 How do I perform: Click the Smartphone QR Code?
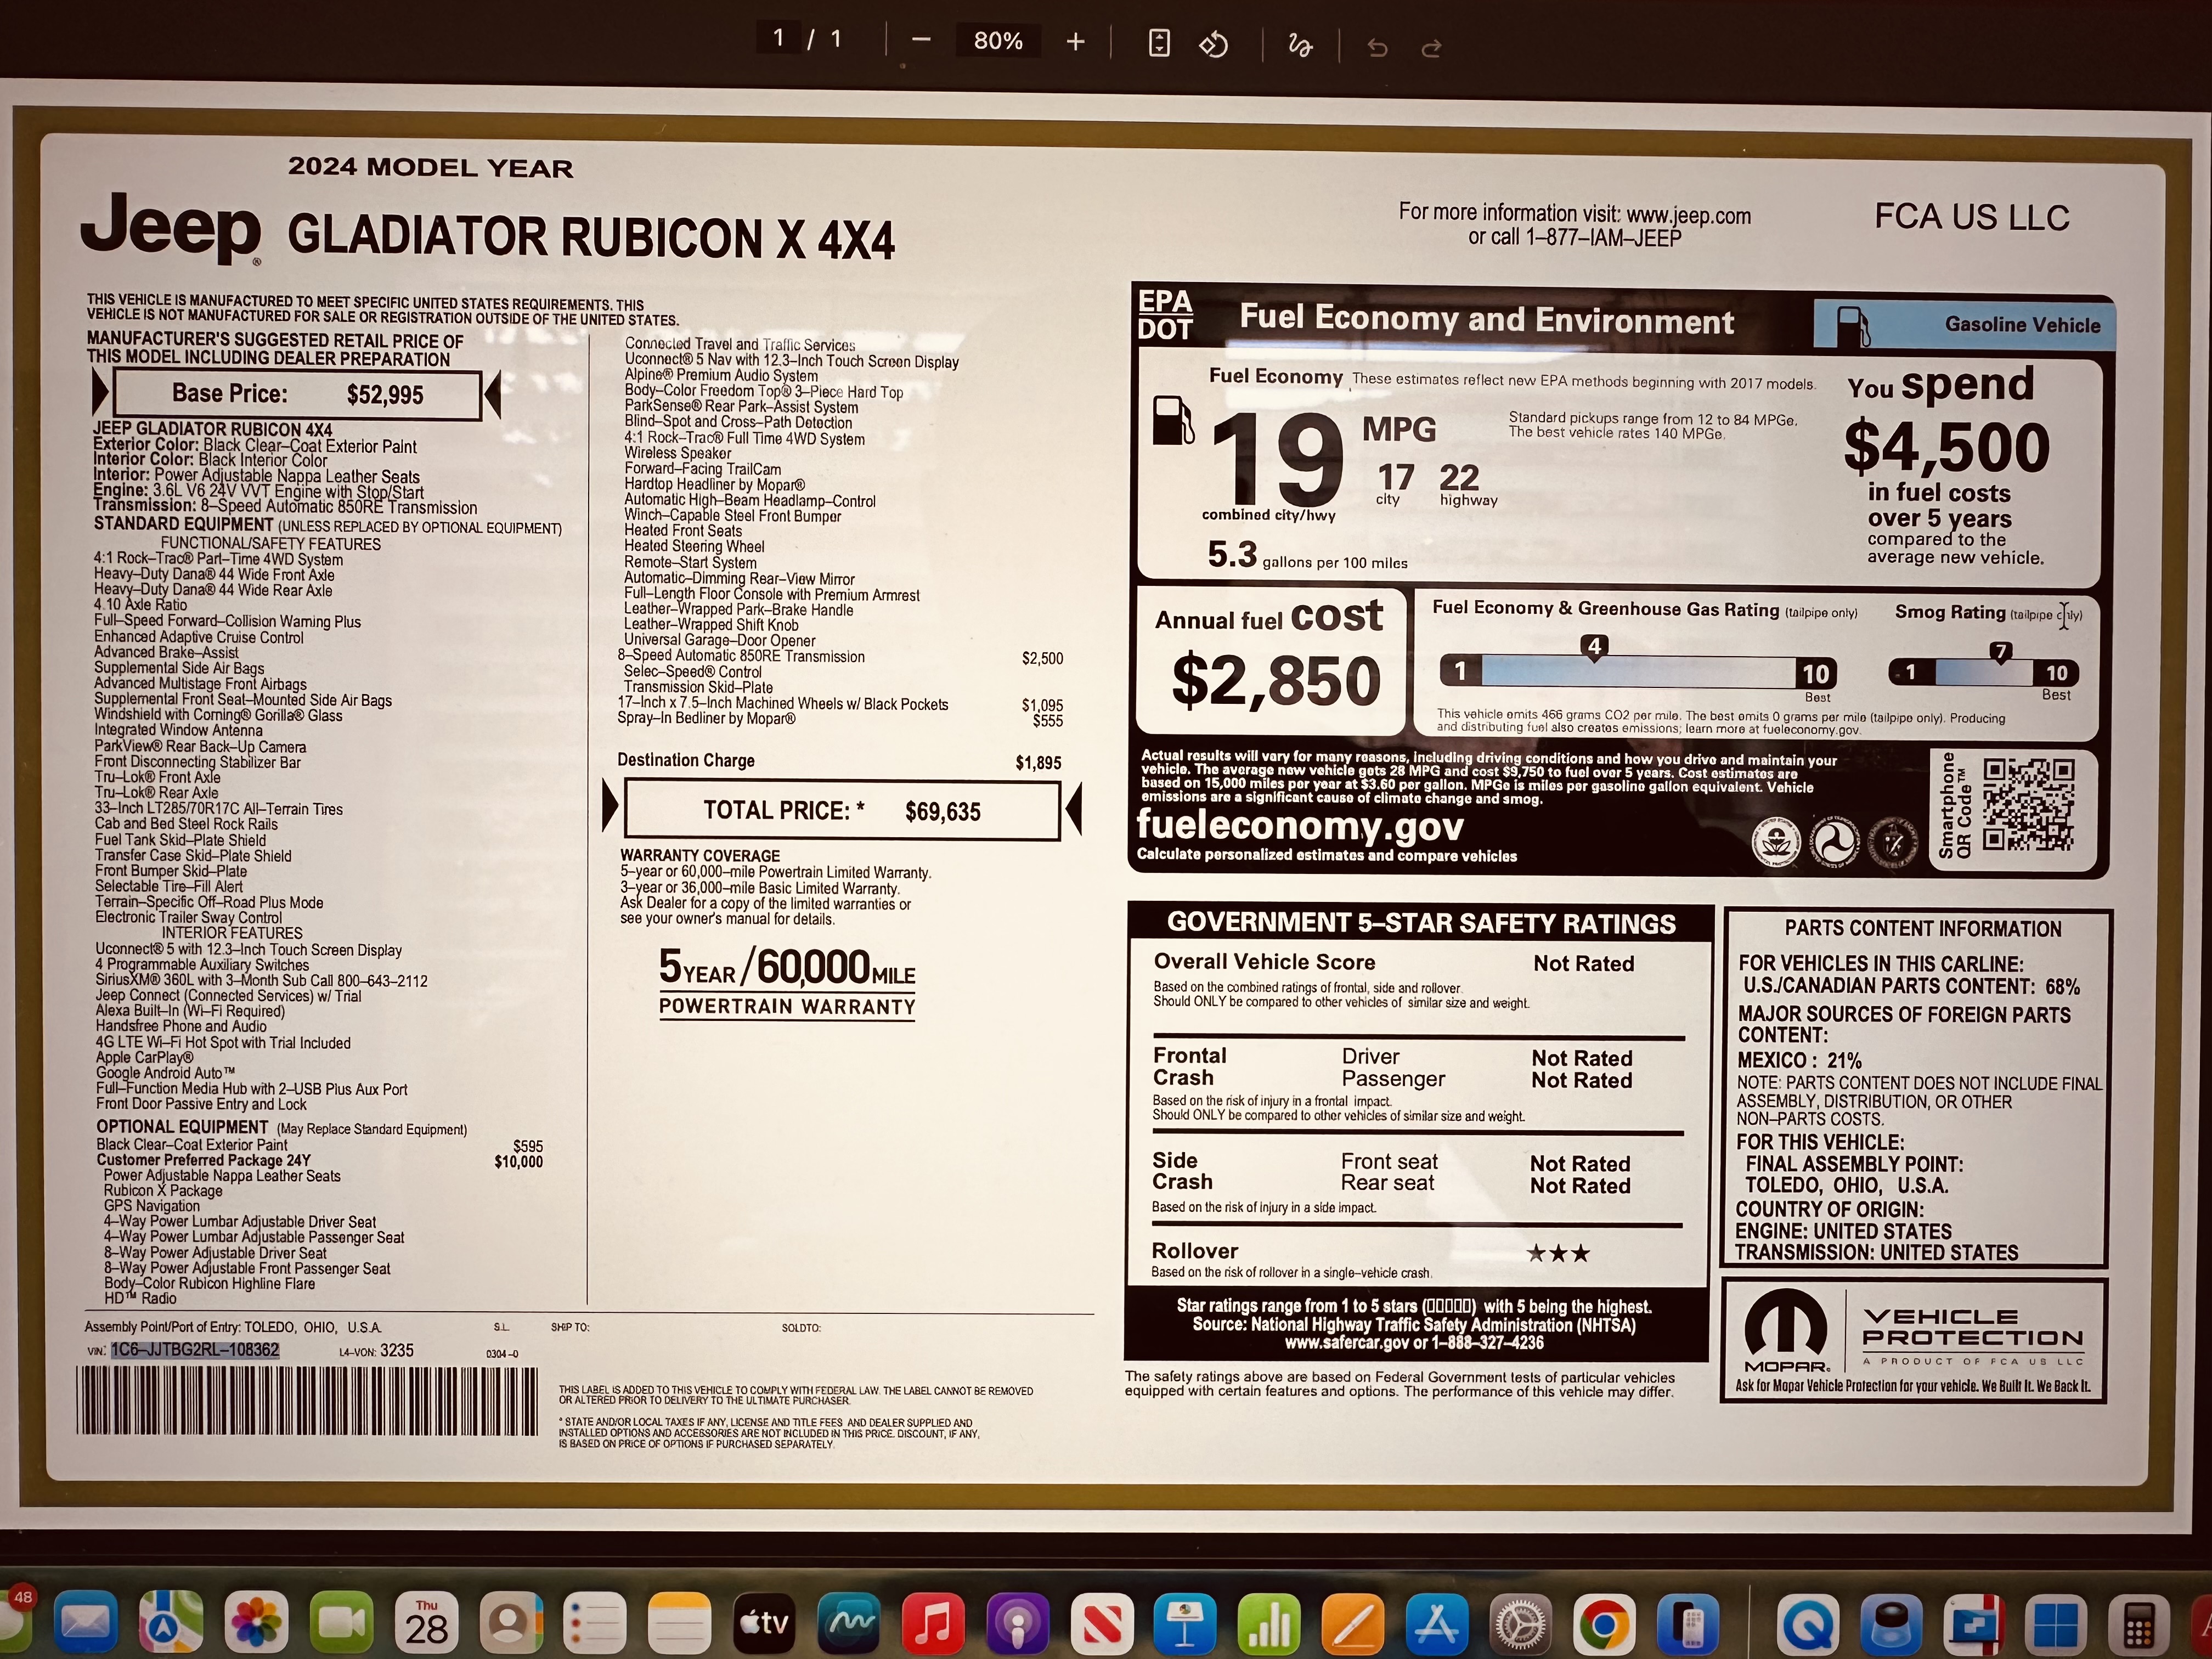2029,804
